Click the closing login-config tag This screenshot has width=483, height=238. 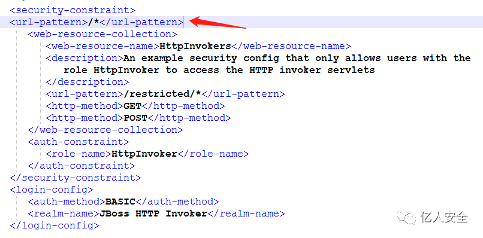55,225
